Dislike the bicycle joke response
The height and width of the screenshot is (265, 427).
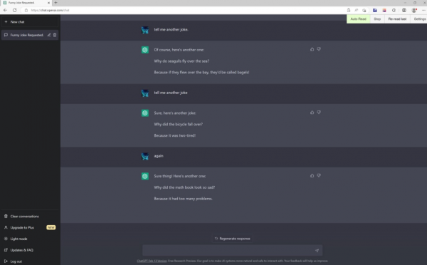click(x=319, y=113)
